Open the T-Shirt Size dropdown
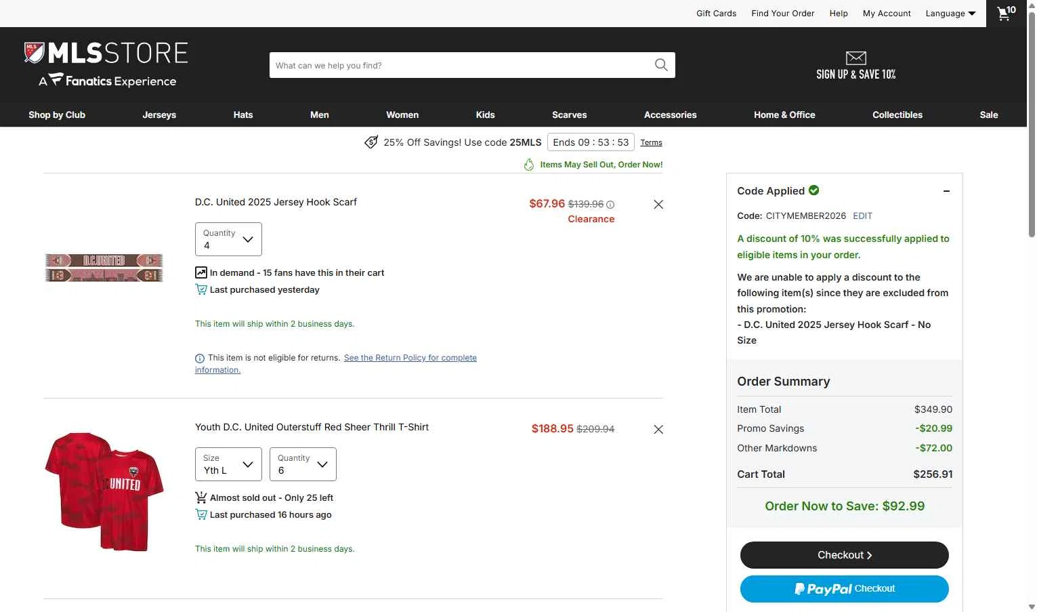This screenshot has width=1037, height=612. (x=228, y=464)
